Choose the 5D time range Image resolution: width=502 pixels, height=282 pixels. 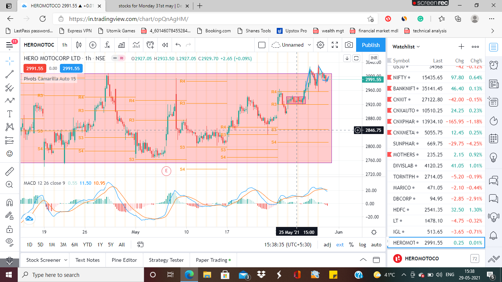tap(40, 245)
